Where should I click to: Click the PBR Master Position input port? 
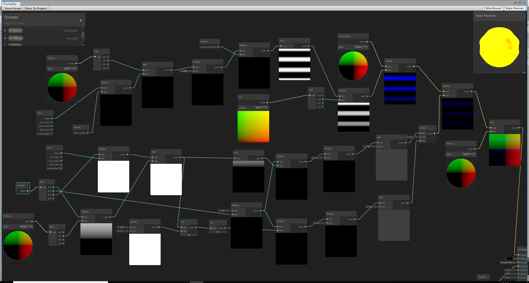pyautogui.click(x=519, y=255)
